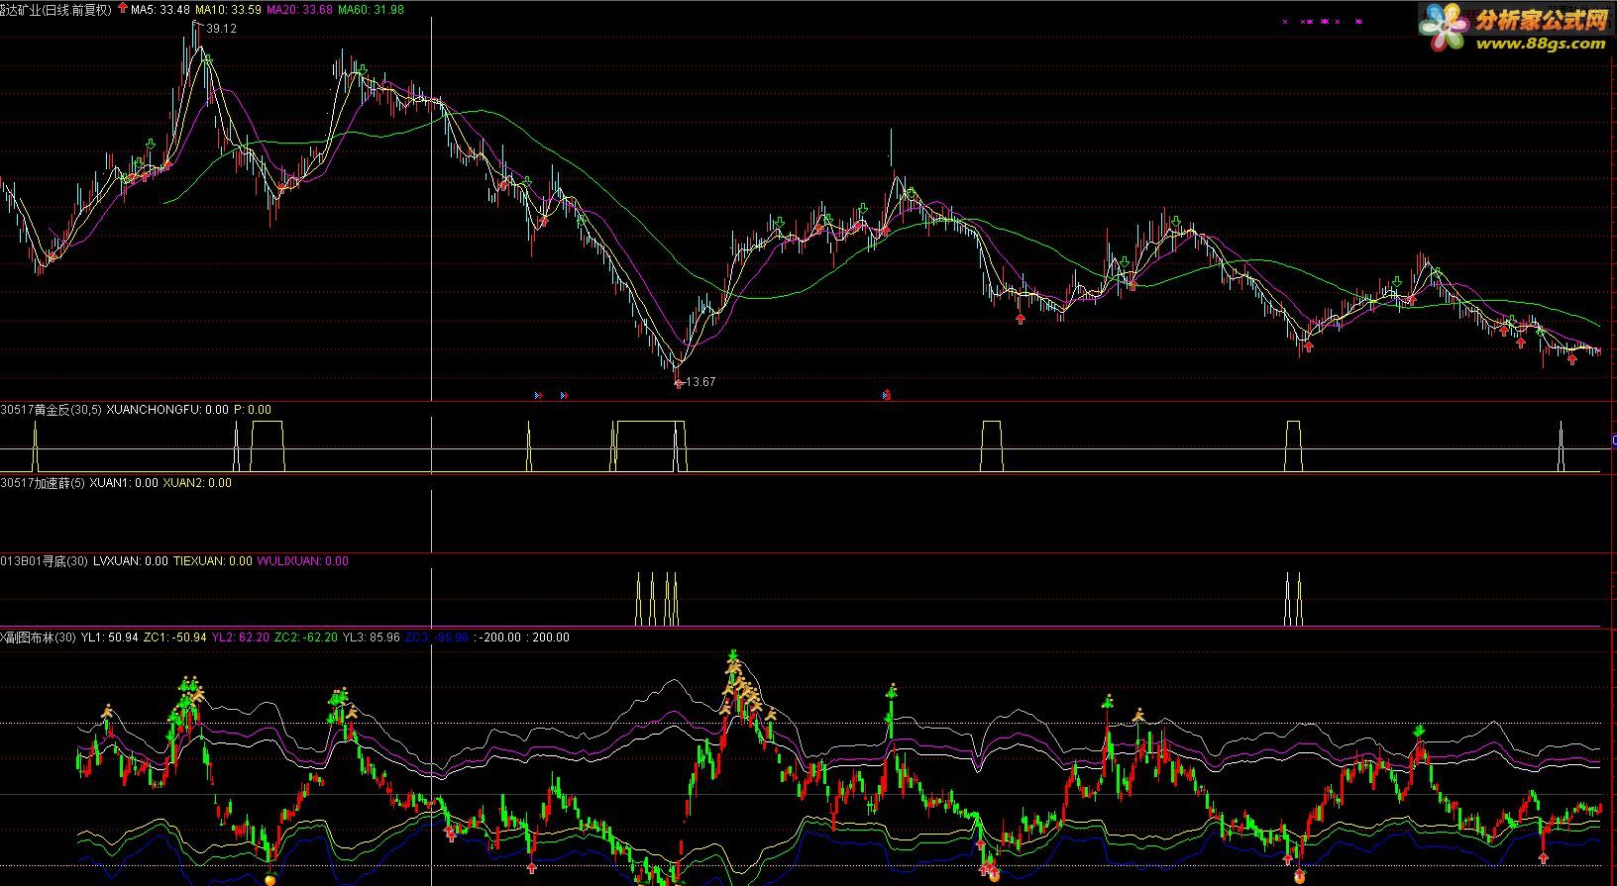Select the 013B01寻底(30) indicator name
Image resolution: width=1617 pixels, height=886 pixels.
click(44, 561)
